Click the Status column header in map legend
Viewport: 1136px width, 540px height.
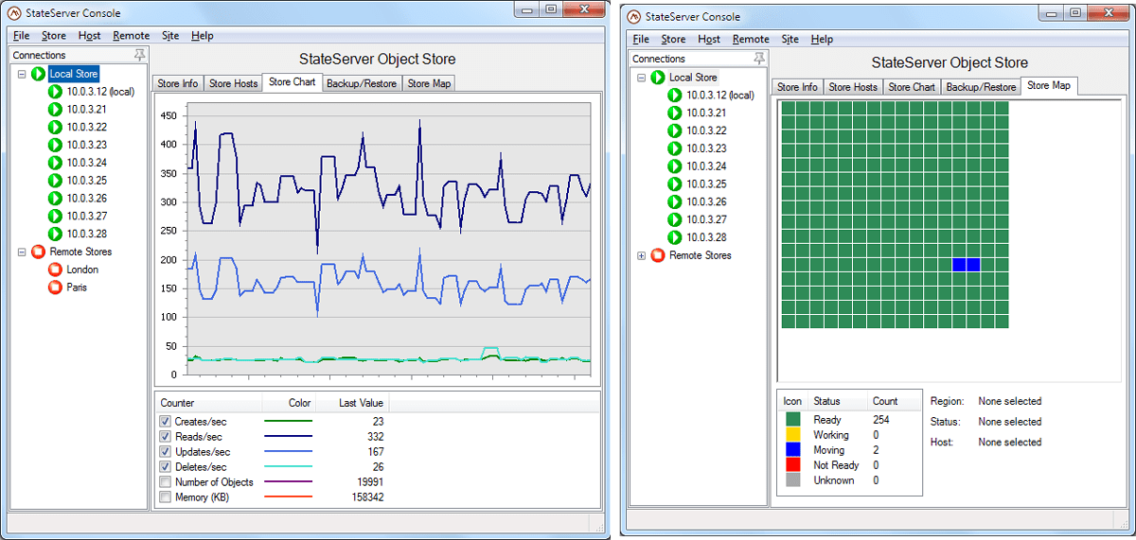839,401
